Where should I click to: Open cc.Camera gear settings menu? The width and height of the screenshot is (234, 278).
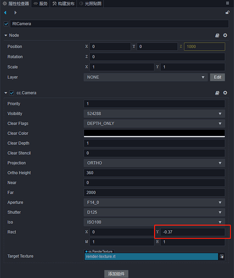coord(225,93)
